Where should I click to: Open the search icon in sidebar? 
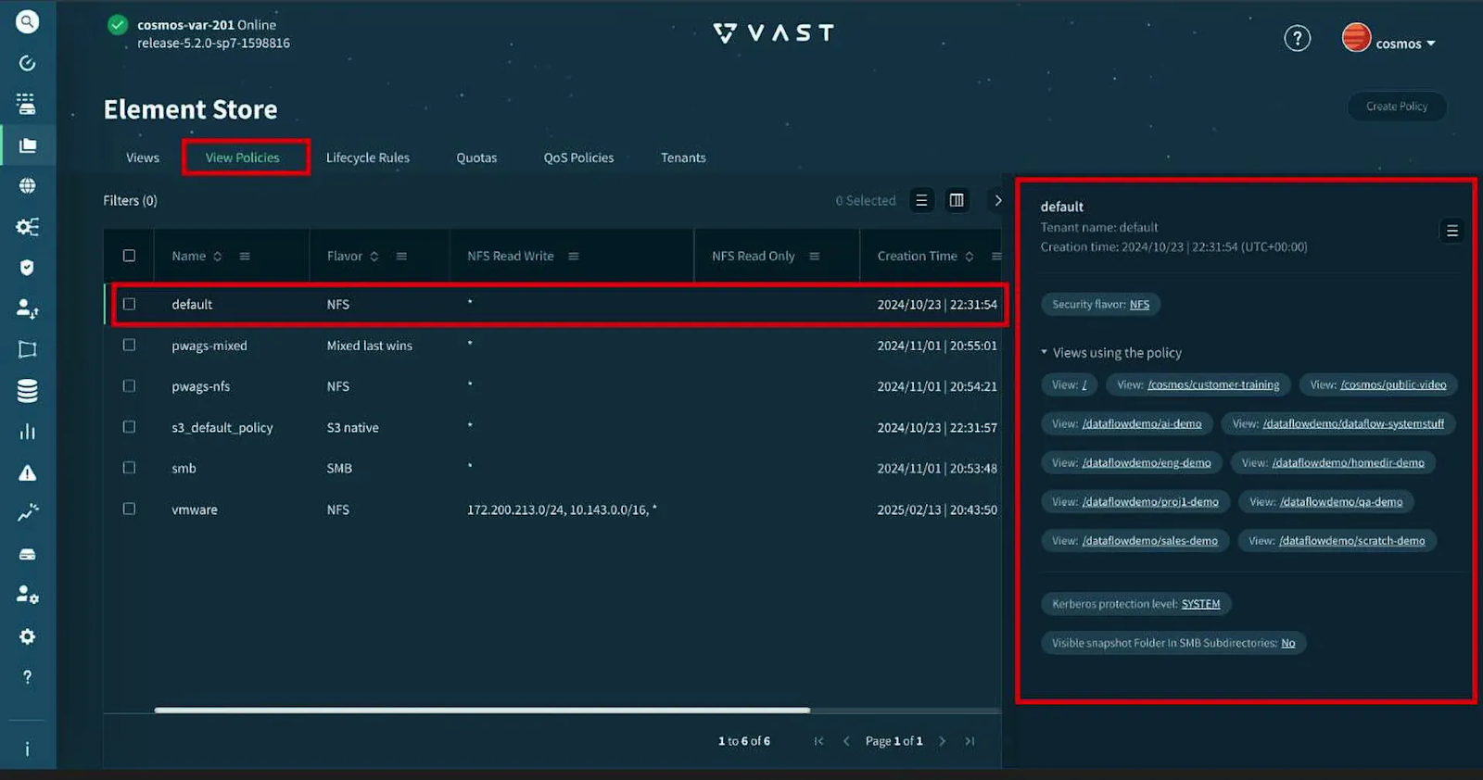[x=27, y=21]
